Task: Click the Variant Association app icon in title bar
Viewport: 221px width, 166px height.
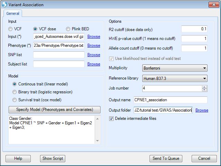Action: coord(4,4)
